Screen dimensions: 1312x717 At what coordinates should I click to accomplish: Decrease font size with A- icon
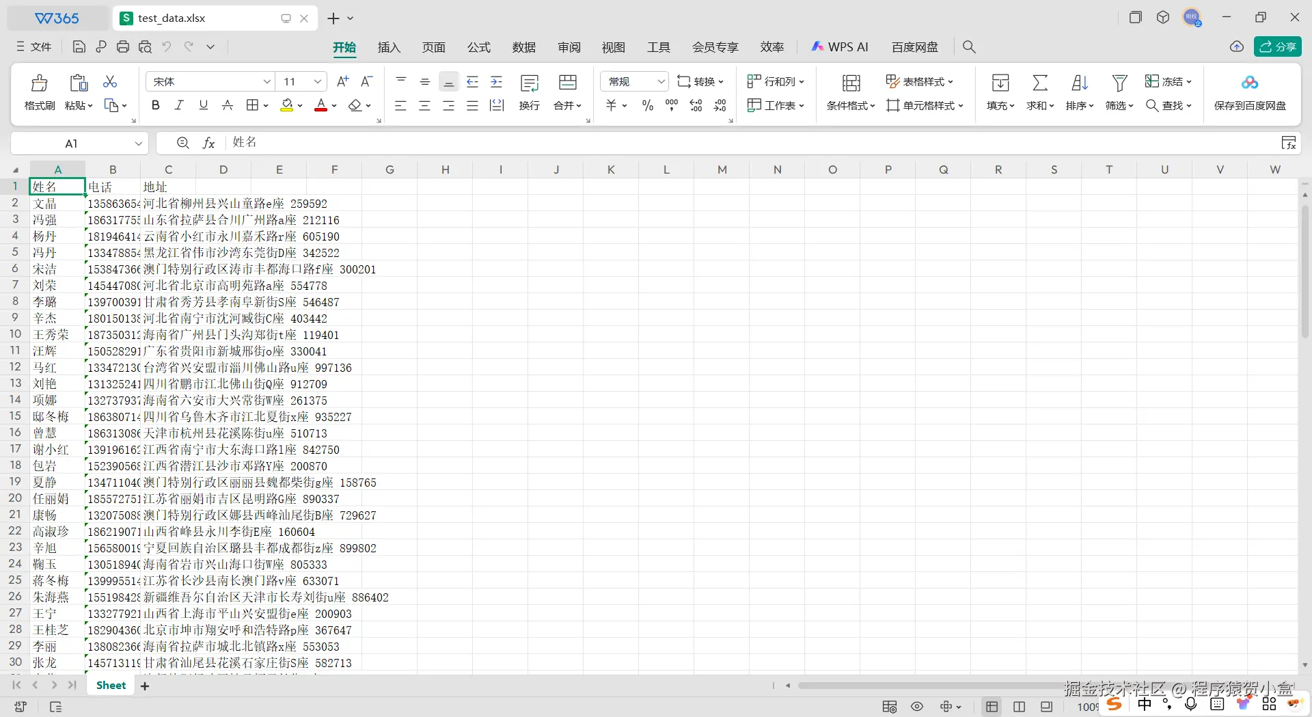point(367,81)
